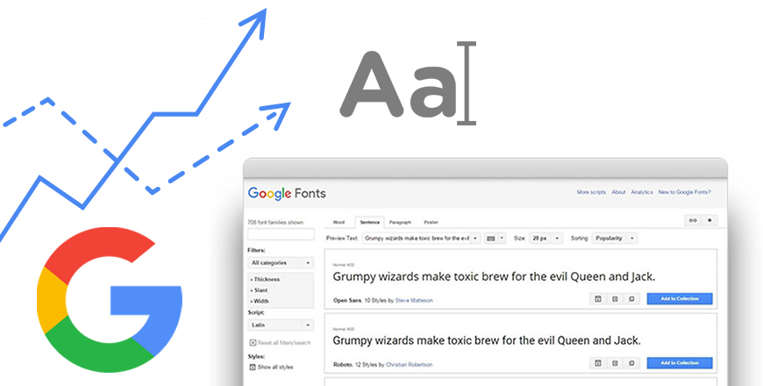Open the Sorting Popularity dropdown
The height and width of the screenshot is (386, 763).
pos(615,238)
